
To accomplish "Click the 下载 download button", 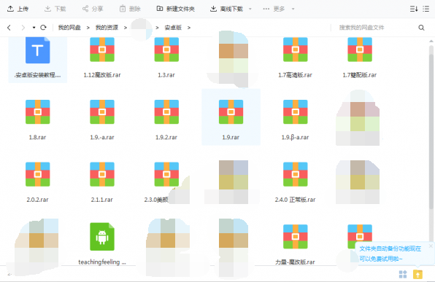I will [55, 9].
